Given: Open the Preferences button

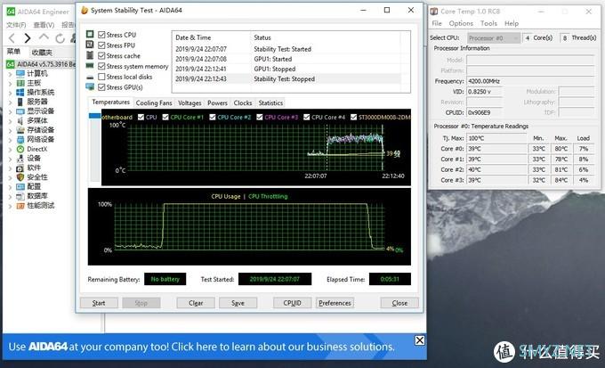Looking at the screenshot, I should tap(335, 303).
